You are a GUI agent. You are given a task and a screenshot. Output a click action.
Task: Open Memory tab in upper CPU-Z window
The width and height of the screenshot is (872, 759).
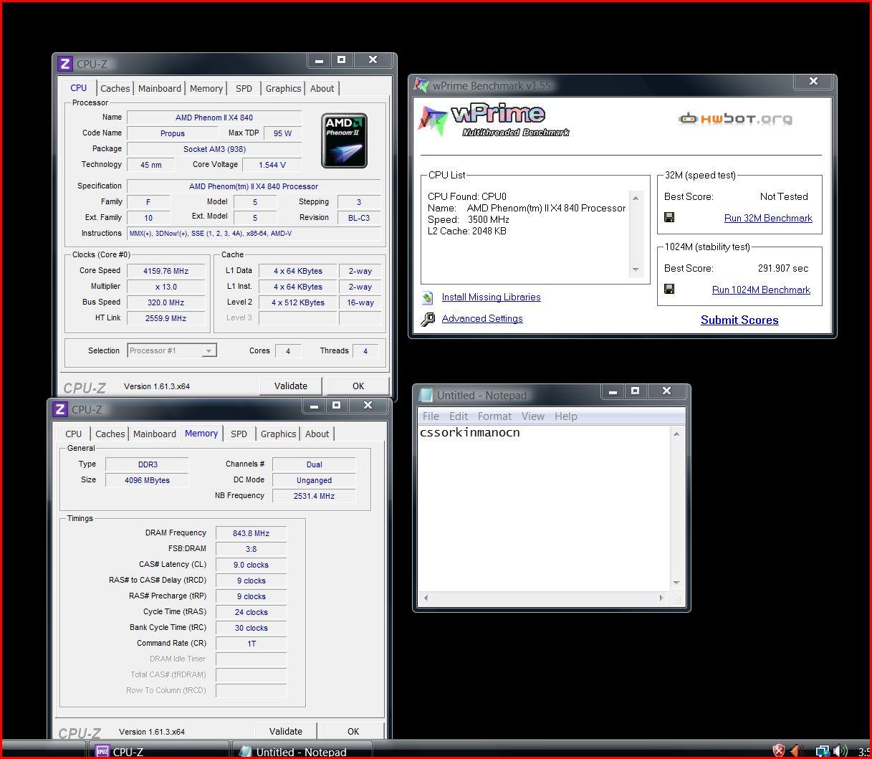tap(206, 89)
